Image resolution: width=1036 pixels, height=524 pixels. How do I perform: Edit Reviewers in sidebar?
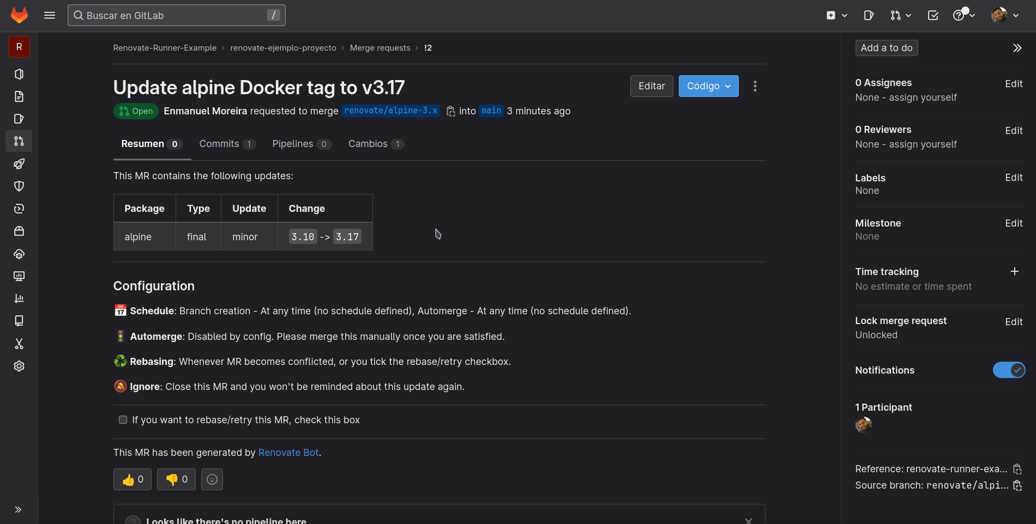point(1014,131)
